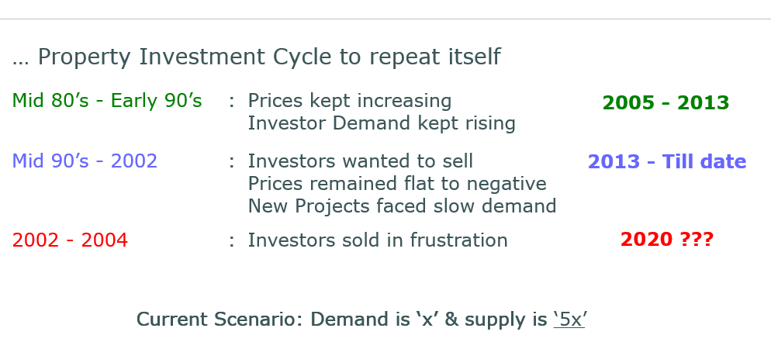This screenshot has height=349, width=771.
Task: Click 'New Projects faced slow demand' line
Action: point(403,206)
